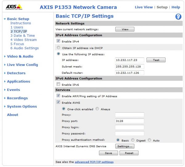Expand the Video & Audio section
Screen dimensions: 185x167
coord(20,56)
